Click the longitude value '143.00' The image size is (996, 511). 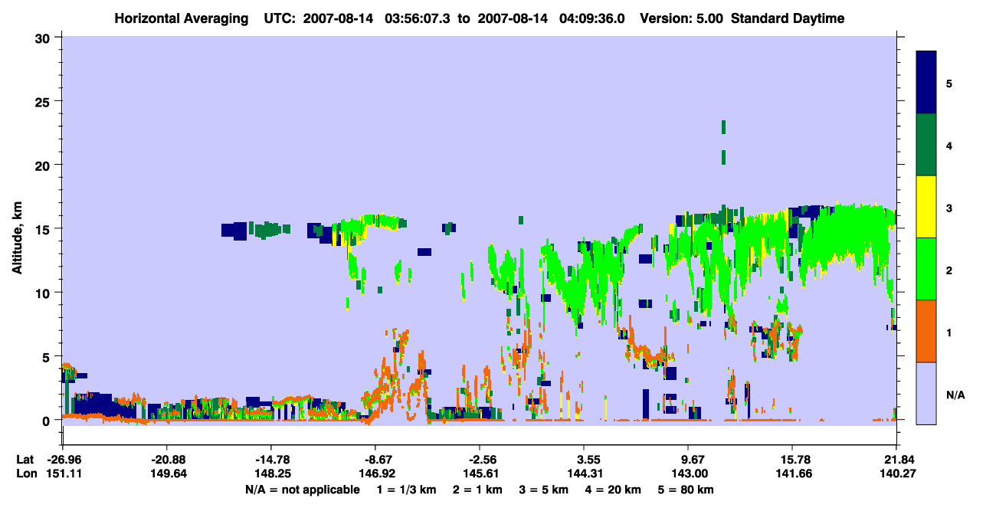pyautogui.click(x=688, y=473)
